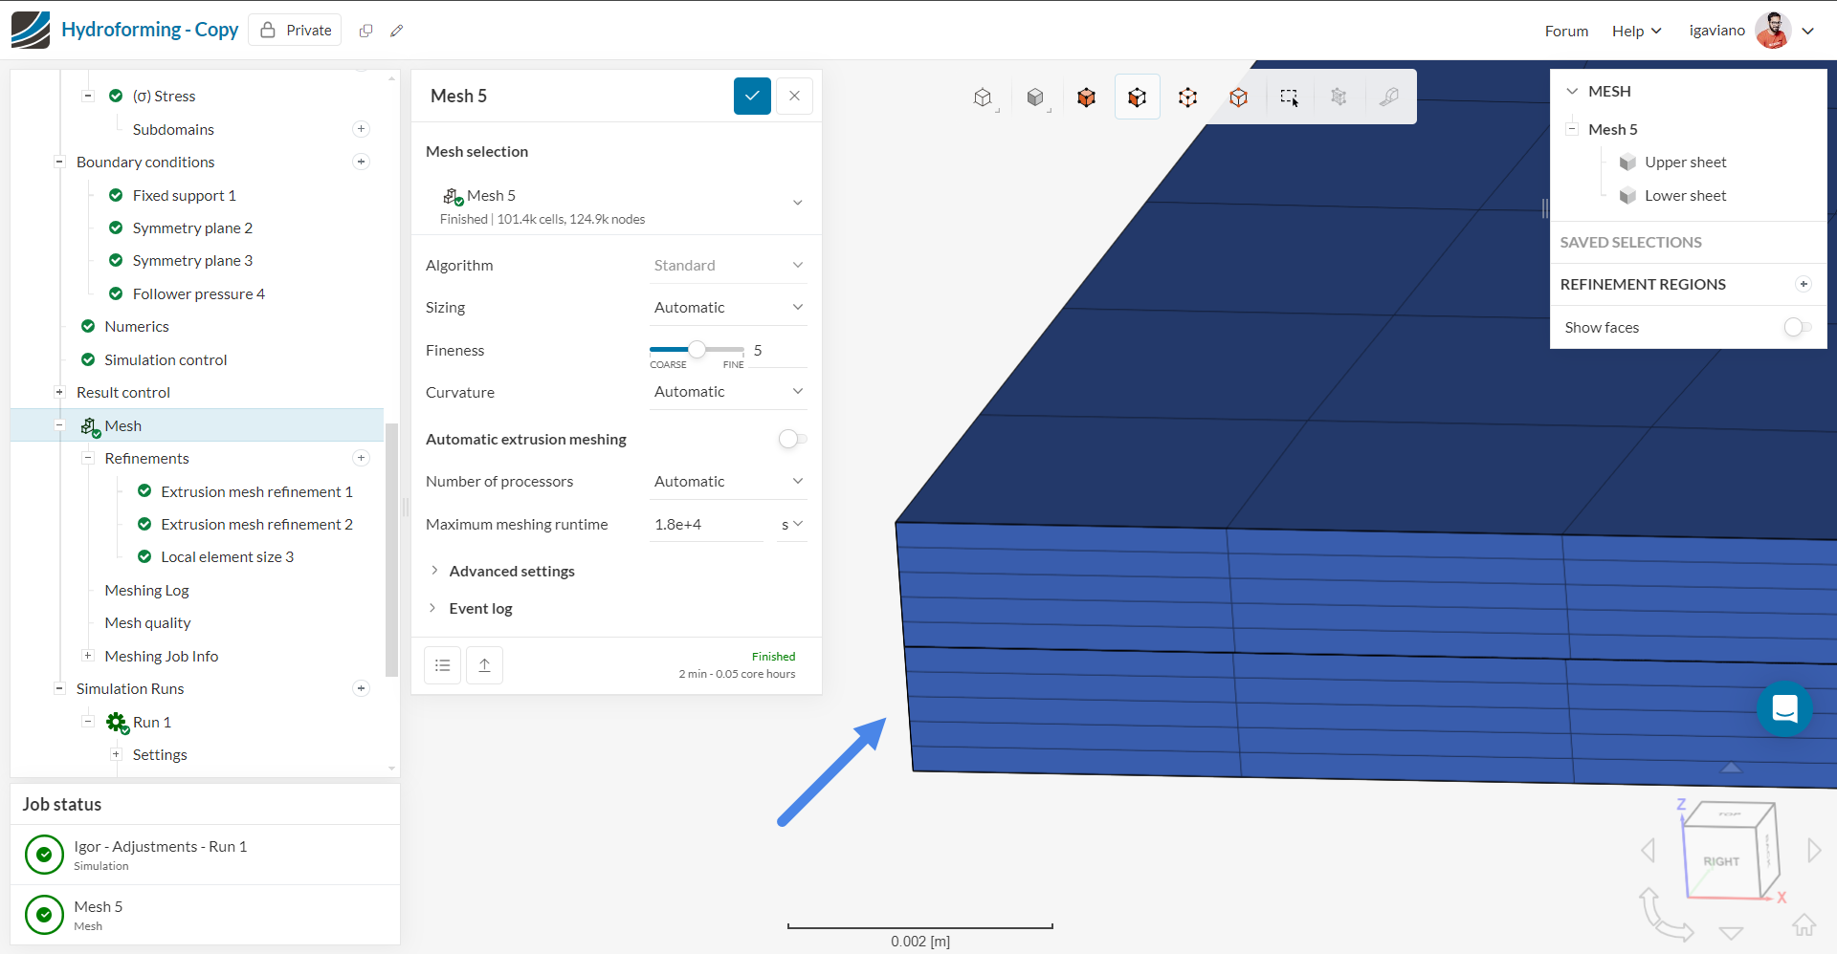The image size is (1837, 954).
Task: Open the Curvature dropdown
Action: 728,392
